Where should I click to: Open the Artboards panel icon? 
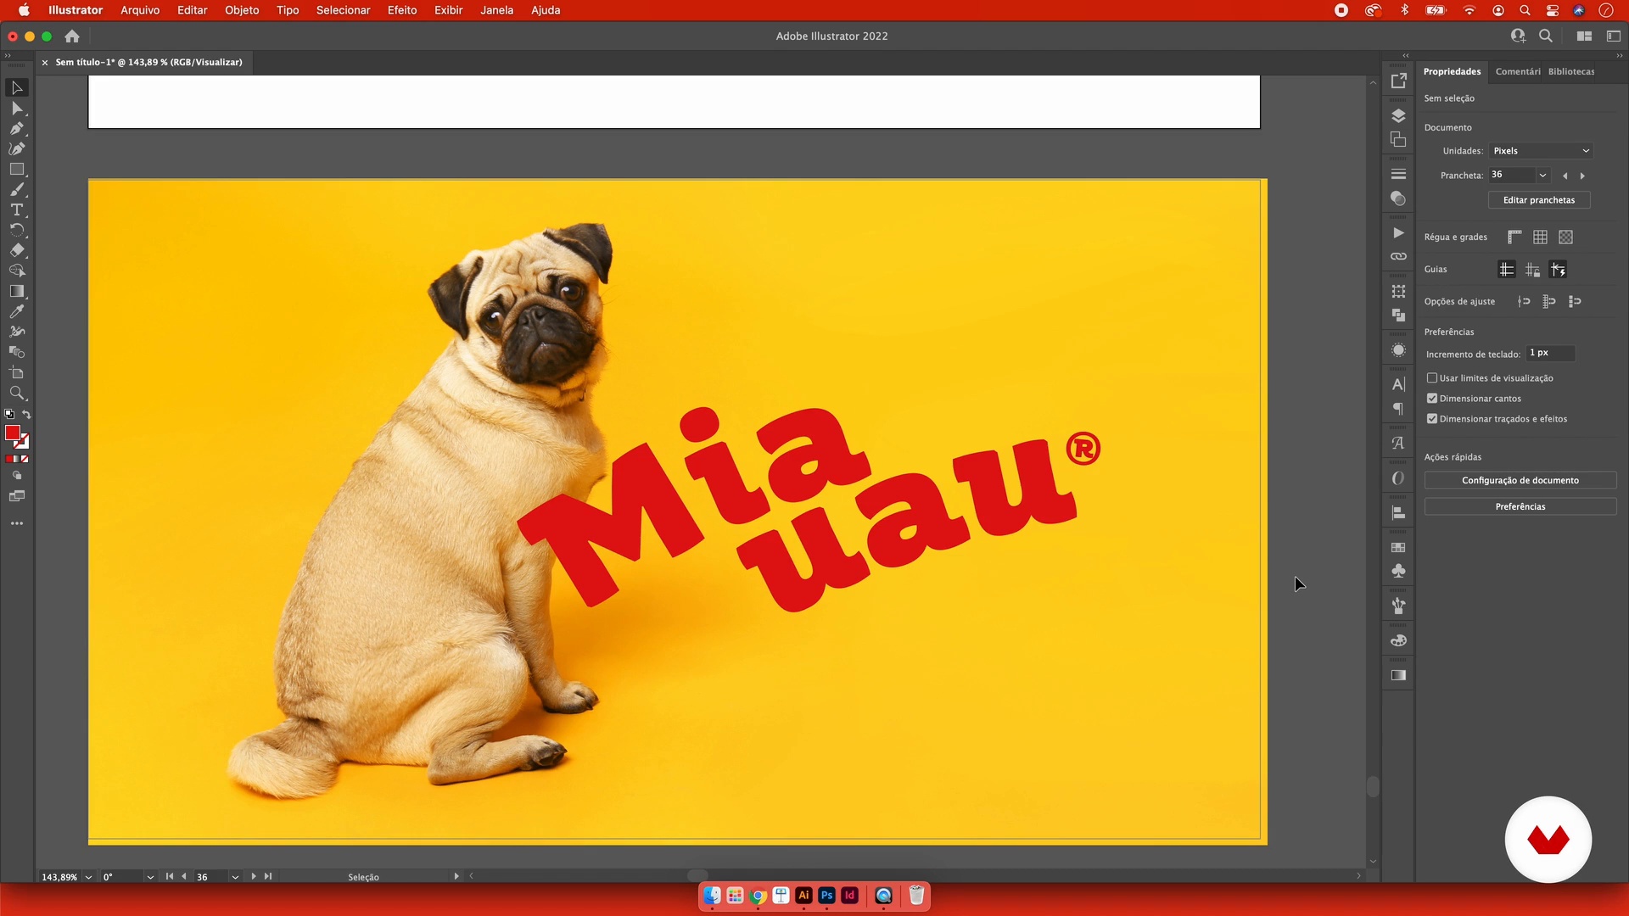coord(1399,140)
